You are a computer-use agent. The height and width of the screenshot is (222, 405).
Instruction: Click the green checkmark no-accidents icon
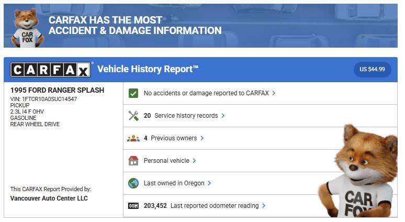[x=133, y=93]
